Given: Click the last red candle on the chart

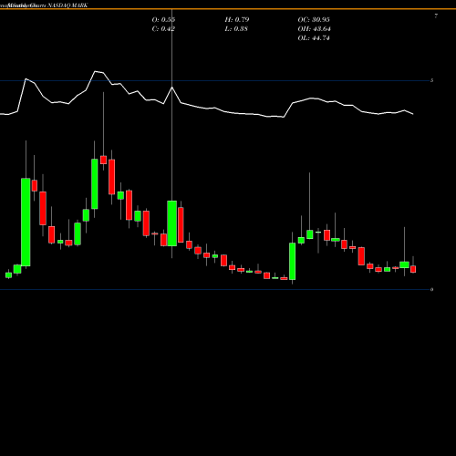Looking at the screenshot, I should (413, 269).
